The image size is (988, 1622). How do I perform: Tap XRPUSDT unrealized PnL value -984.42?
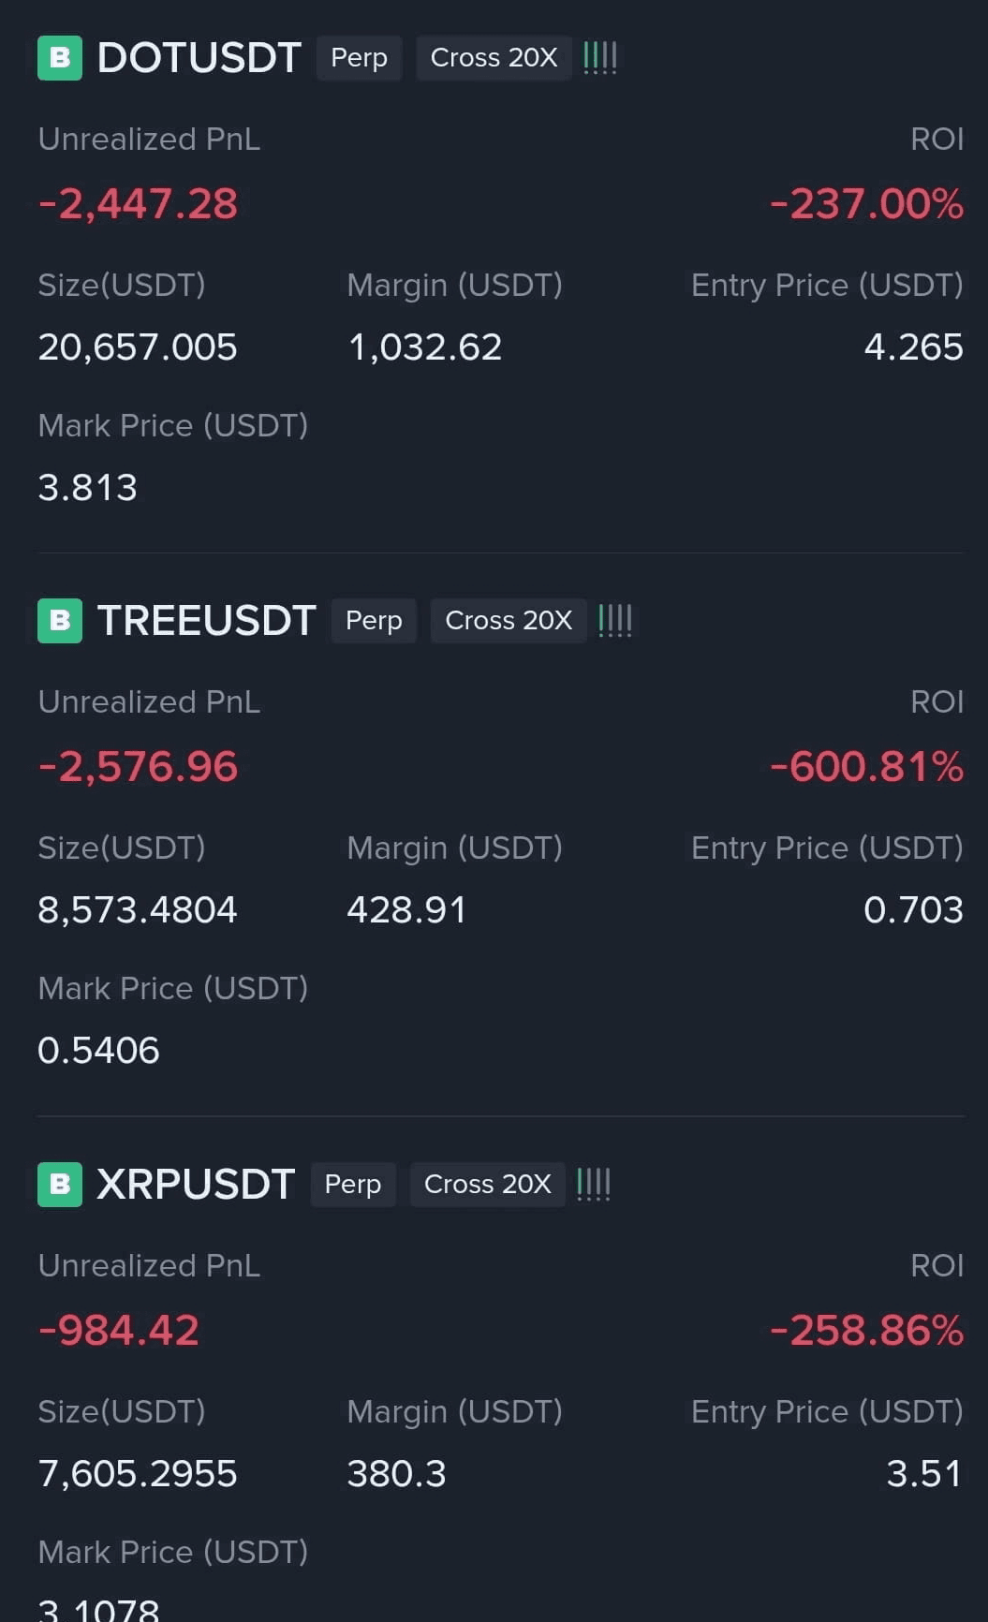[119, 1331]
